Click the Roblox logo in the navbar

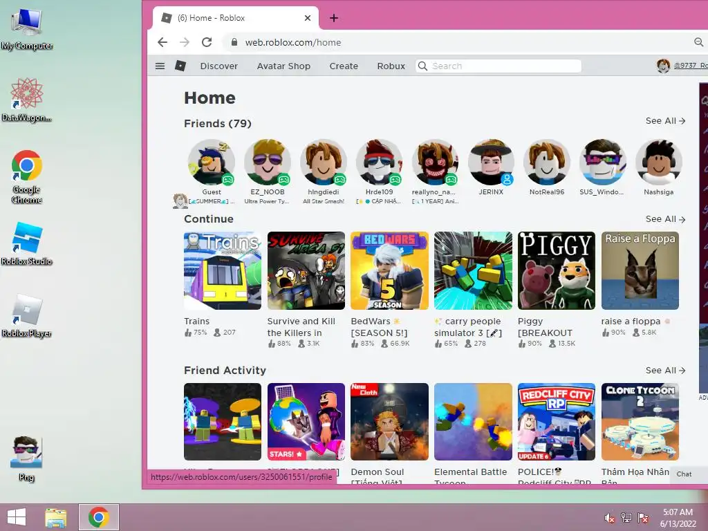180,66
